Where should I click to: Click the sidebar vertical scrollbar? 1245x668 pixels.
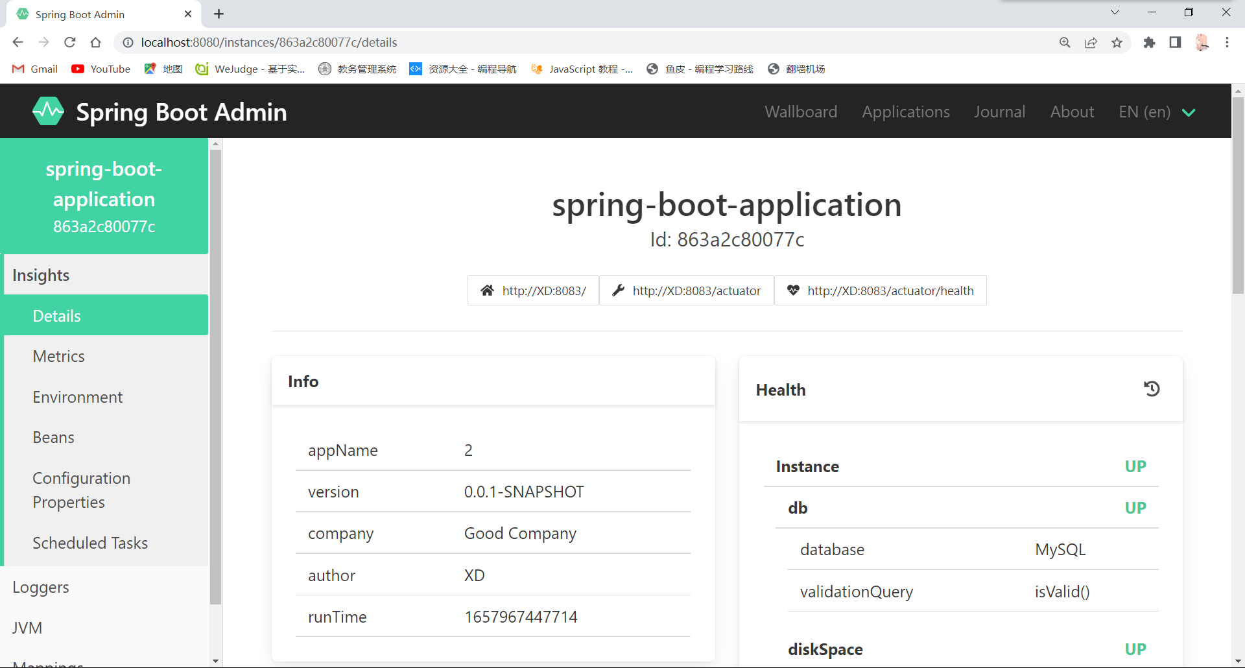click(x=216, y=377)
